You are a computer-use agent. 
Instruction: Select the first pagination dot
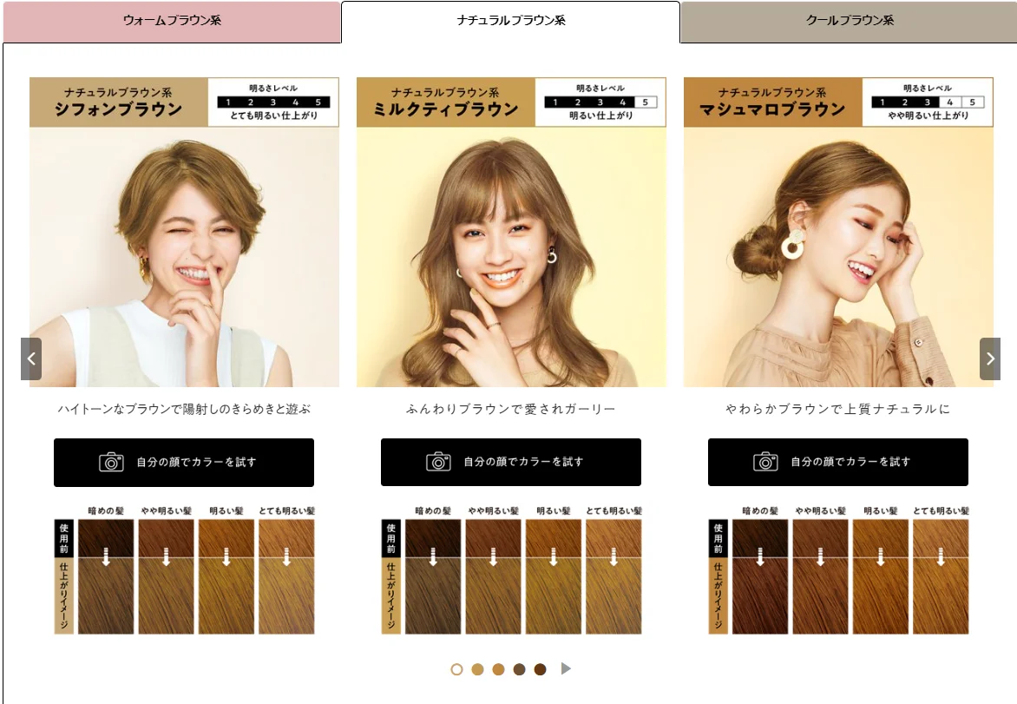(x=457, y=669)
